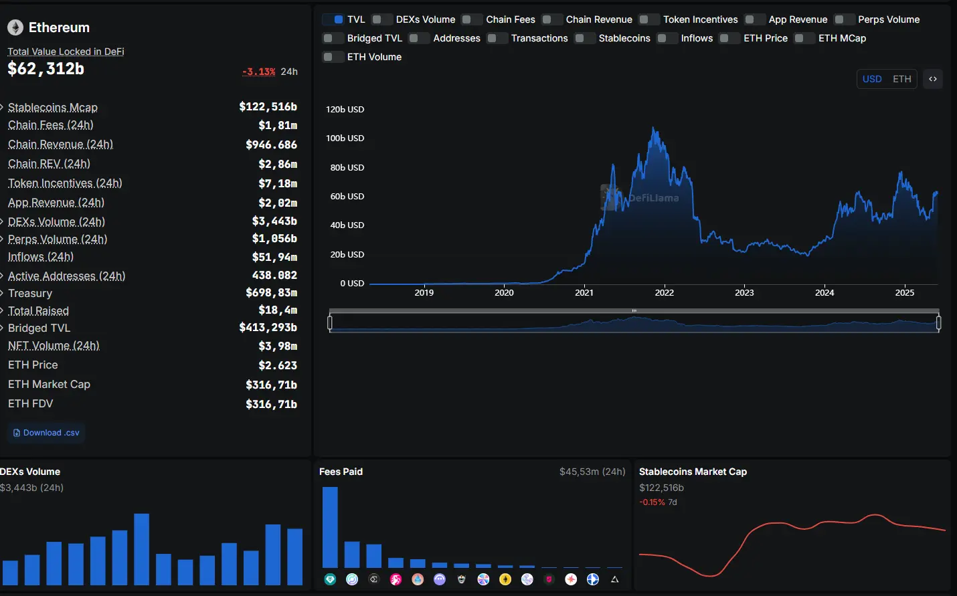Click the $45,53m (24h) fees value
This screenshot has width=957, height=596.
(592, 472)
